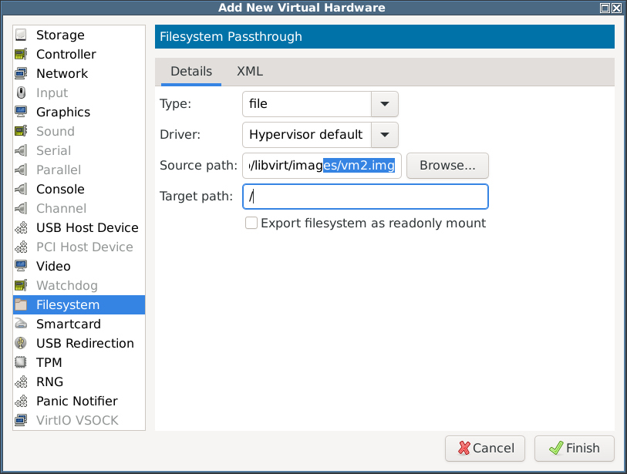Open the Details tab
The image size is (627, 474).
click(191, 72)
